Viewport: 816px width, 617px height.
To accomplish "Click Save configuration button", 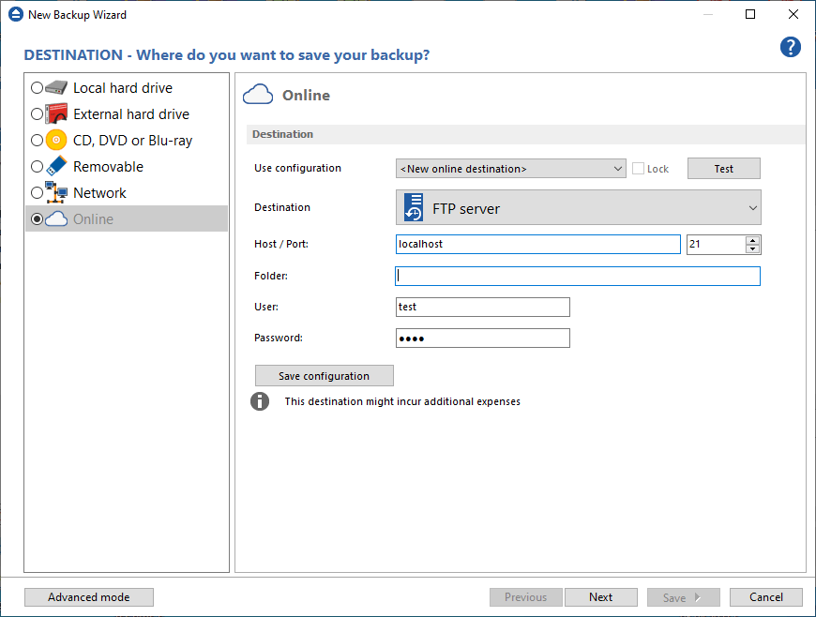I will click(325, 376).
